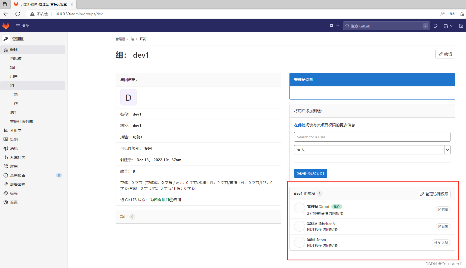Screen dimensions: 466x268
Task: Click 管理访问权限 button
Action: (434, 194)
